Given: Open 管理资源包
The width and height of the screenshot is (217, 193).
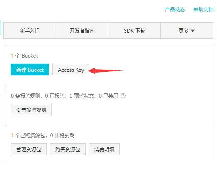Looking at the screenshot, I should 29,149.
